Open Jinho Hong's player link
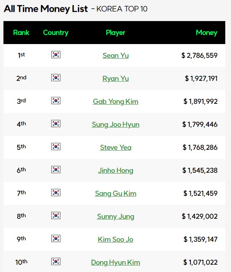Image resolution: width=231 pixels, height=272 pixels. [115, 170]
